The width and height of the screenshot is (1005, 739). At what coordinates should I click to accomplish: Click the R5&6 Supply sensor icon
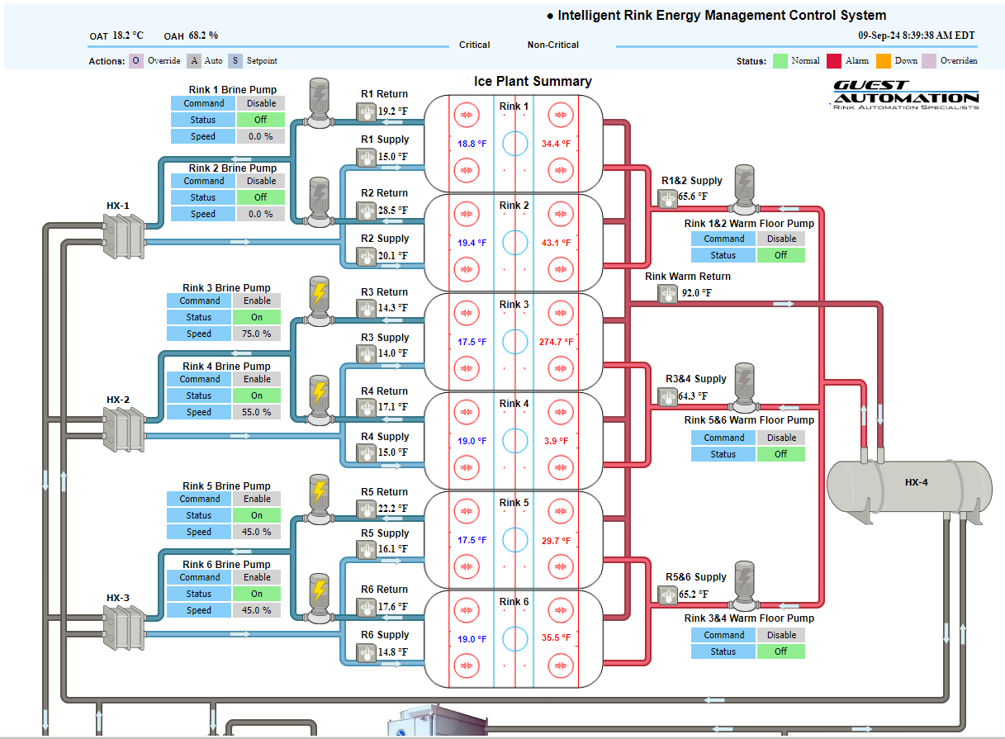667,595
